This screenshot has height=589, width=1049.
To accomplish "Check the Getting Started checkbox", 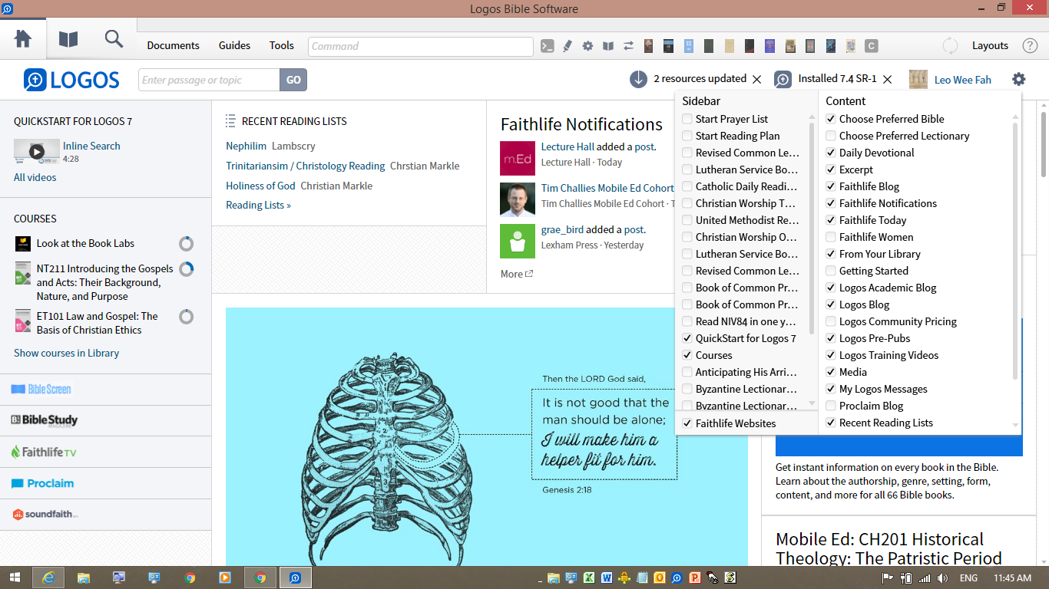I will [831, 271].
